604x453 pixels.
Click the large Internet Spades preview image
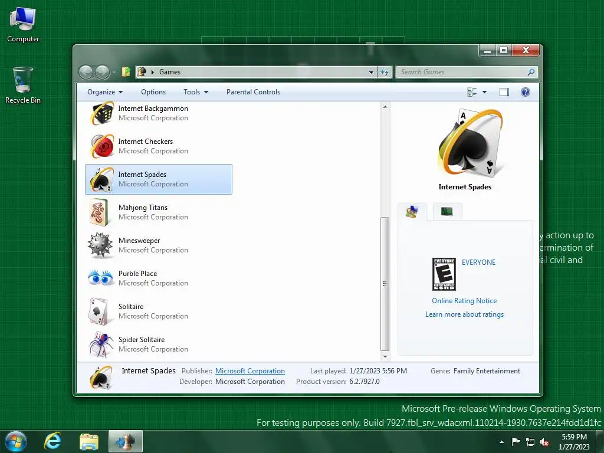tap(470, 143)
